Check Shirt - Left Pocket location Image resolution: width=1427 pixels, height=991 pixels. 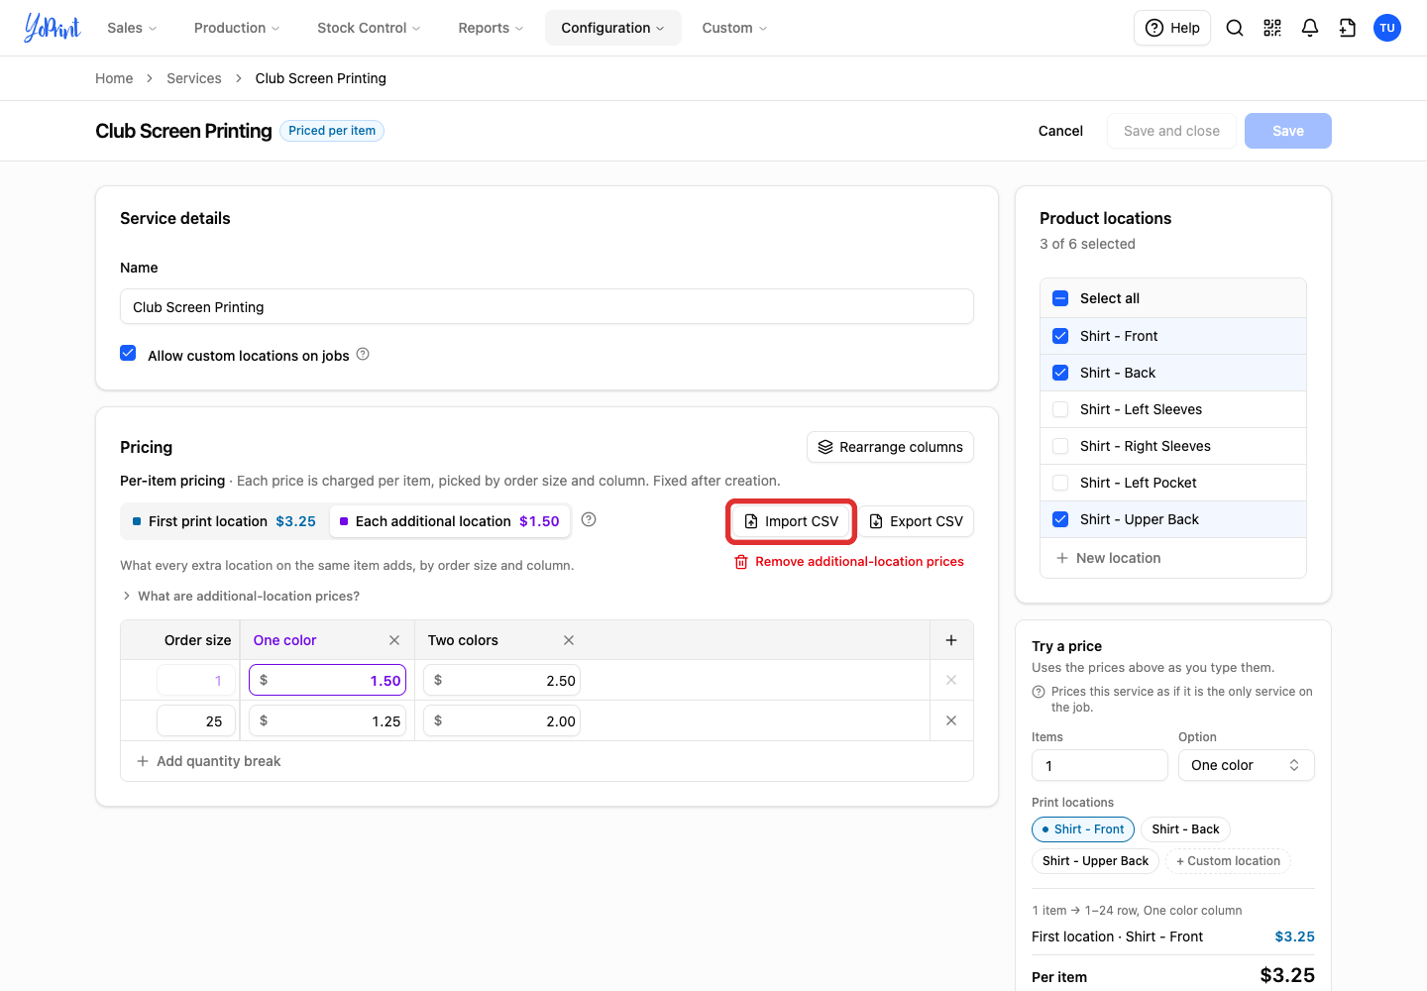click(x=1060, y=483)
